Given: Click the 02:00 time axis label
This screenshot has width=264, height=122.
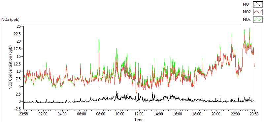Looking at the screenshot, I should [43, 114].
